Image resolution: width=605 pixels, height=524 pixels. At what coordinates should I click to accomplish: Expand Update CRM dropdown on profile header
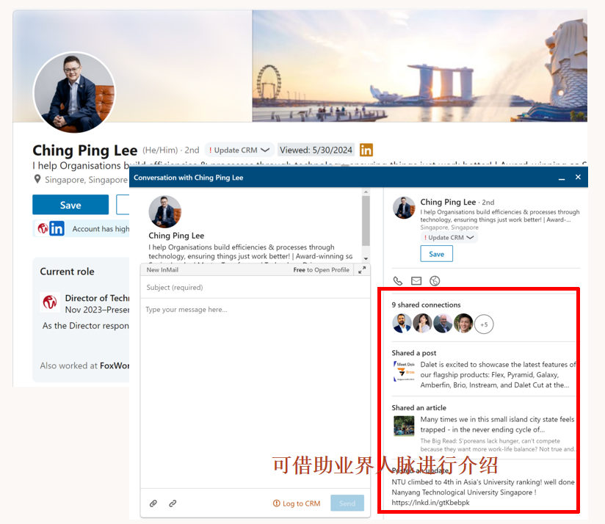pos(240,150)
